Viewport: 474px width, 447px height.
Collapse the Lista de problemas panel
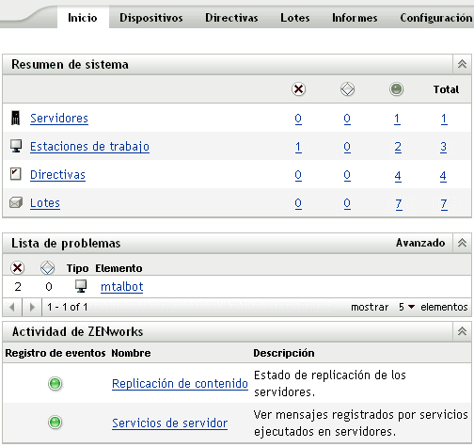point(462,243)
